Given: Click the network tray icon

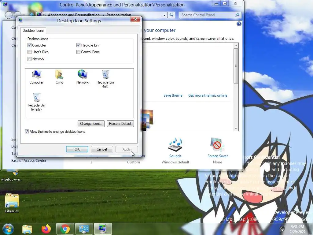Looking at the screenshot, I should pyautogui.click(x=282, y=229).
